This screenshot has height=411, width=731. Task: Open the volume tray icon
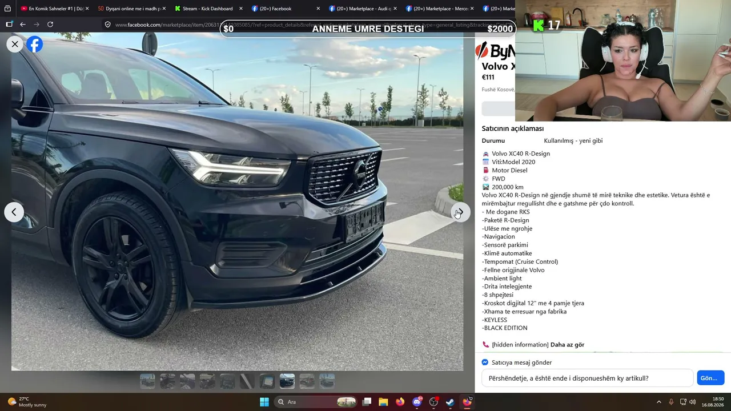pyautogui.click(x=693, y=402)
